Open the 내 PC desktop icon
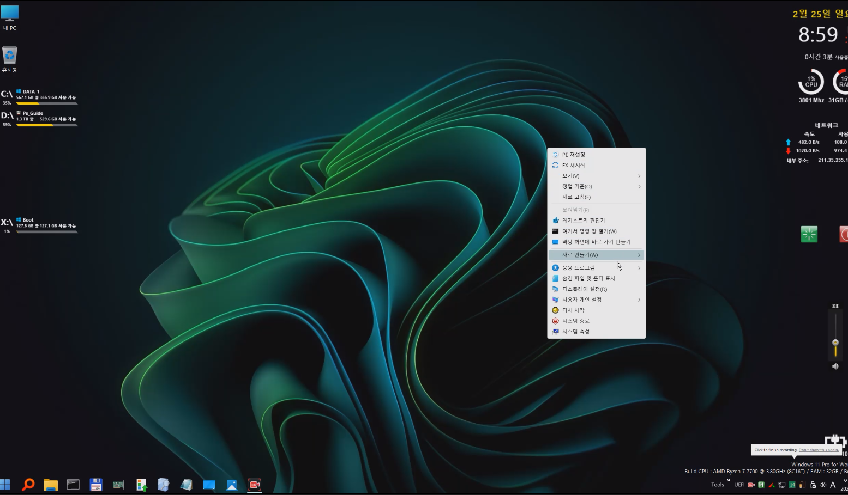Viewport: 848px width, 495px height. (10, 17)
